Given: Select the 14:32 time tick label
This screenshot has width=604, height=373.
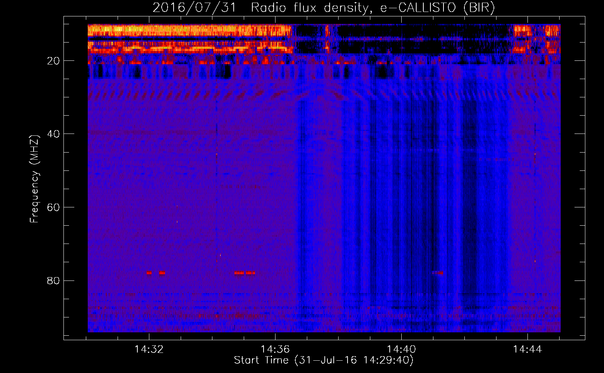Looking at the screenshot, I should [149, 350].
